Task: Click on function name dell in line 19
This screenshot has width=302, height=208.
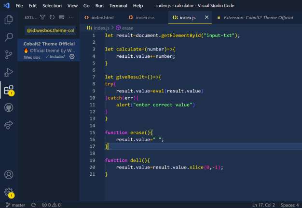Action: pos(136,160)
